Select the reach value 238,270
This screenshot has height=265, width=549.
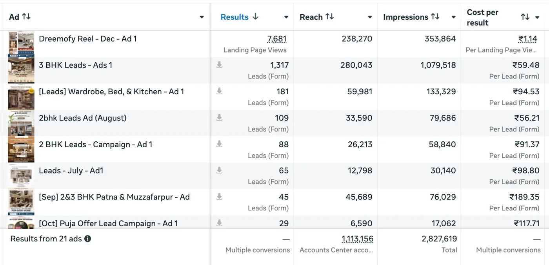point(356,39)
